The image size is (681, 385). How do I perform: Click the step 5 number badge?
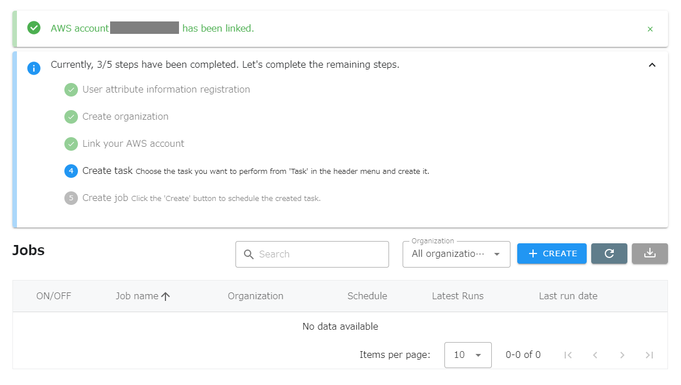point(71,198)
